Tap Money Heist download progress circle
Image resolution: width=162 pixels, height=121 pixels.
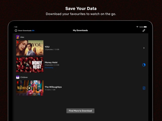tap(144, 65)
